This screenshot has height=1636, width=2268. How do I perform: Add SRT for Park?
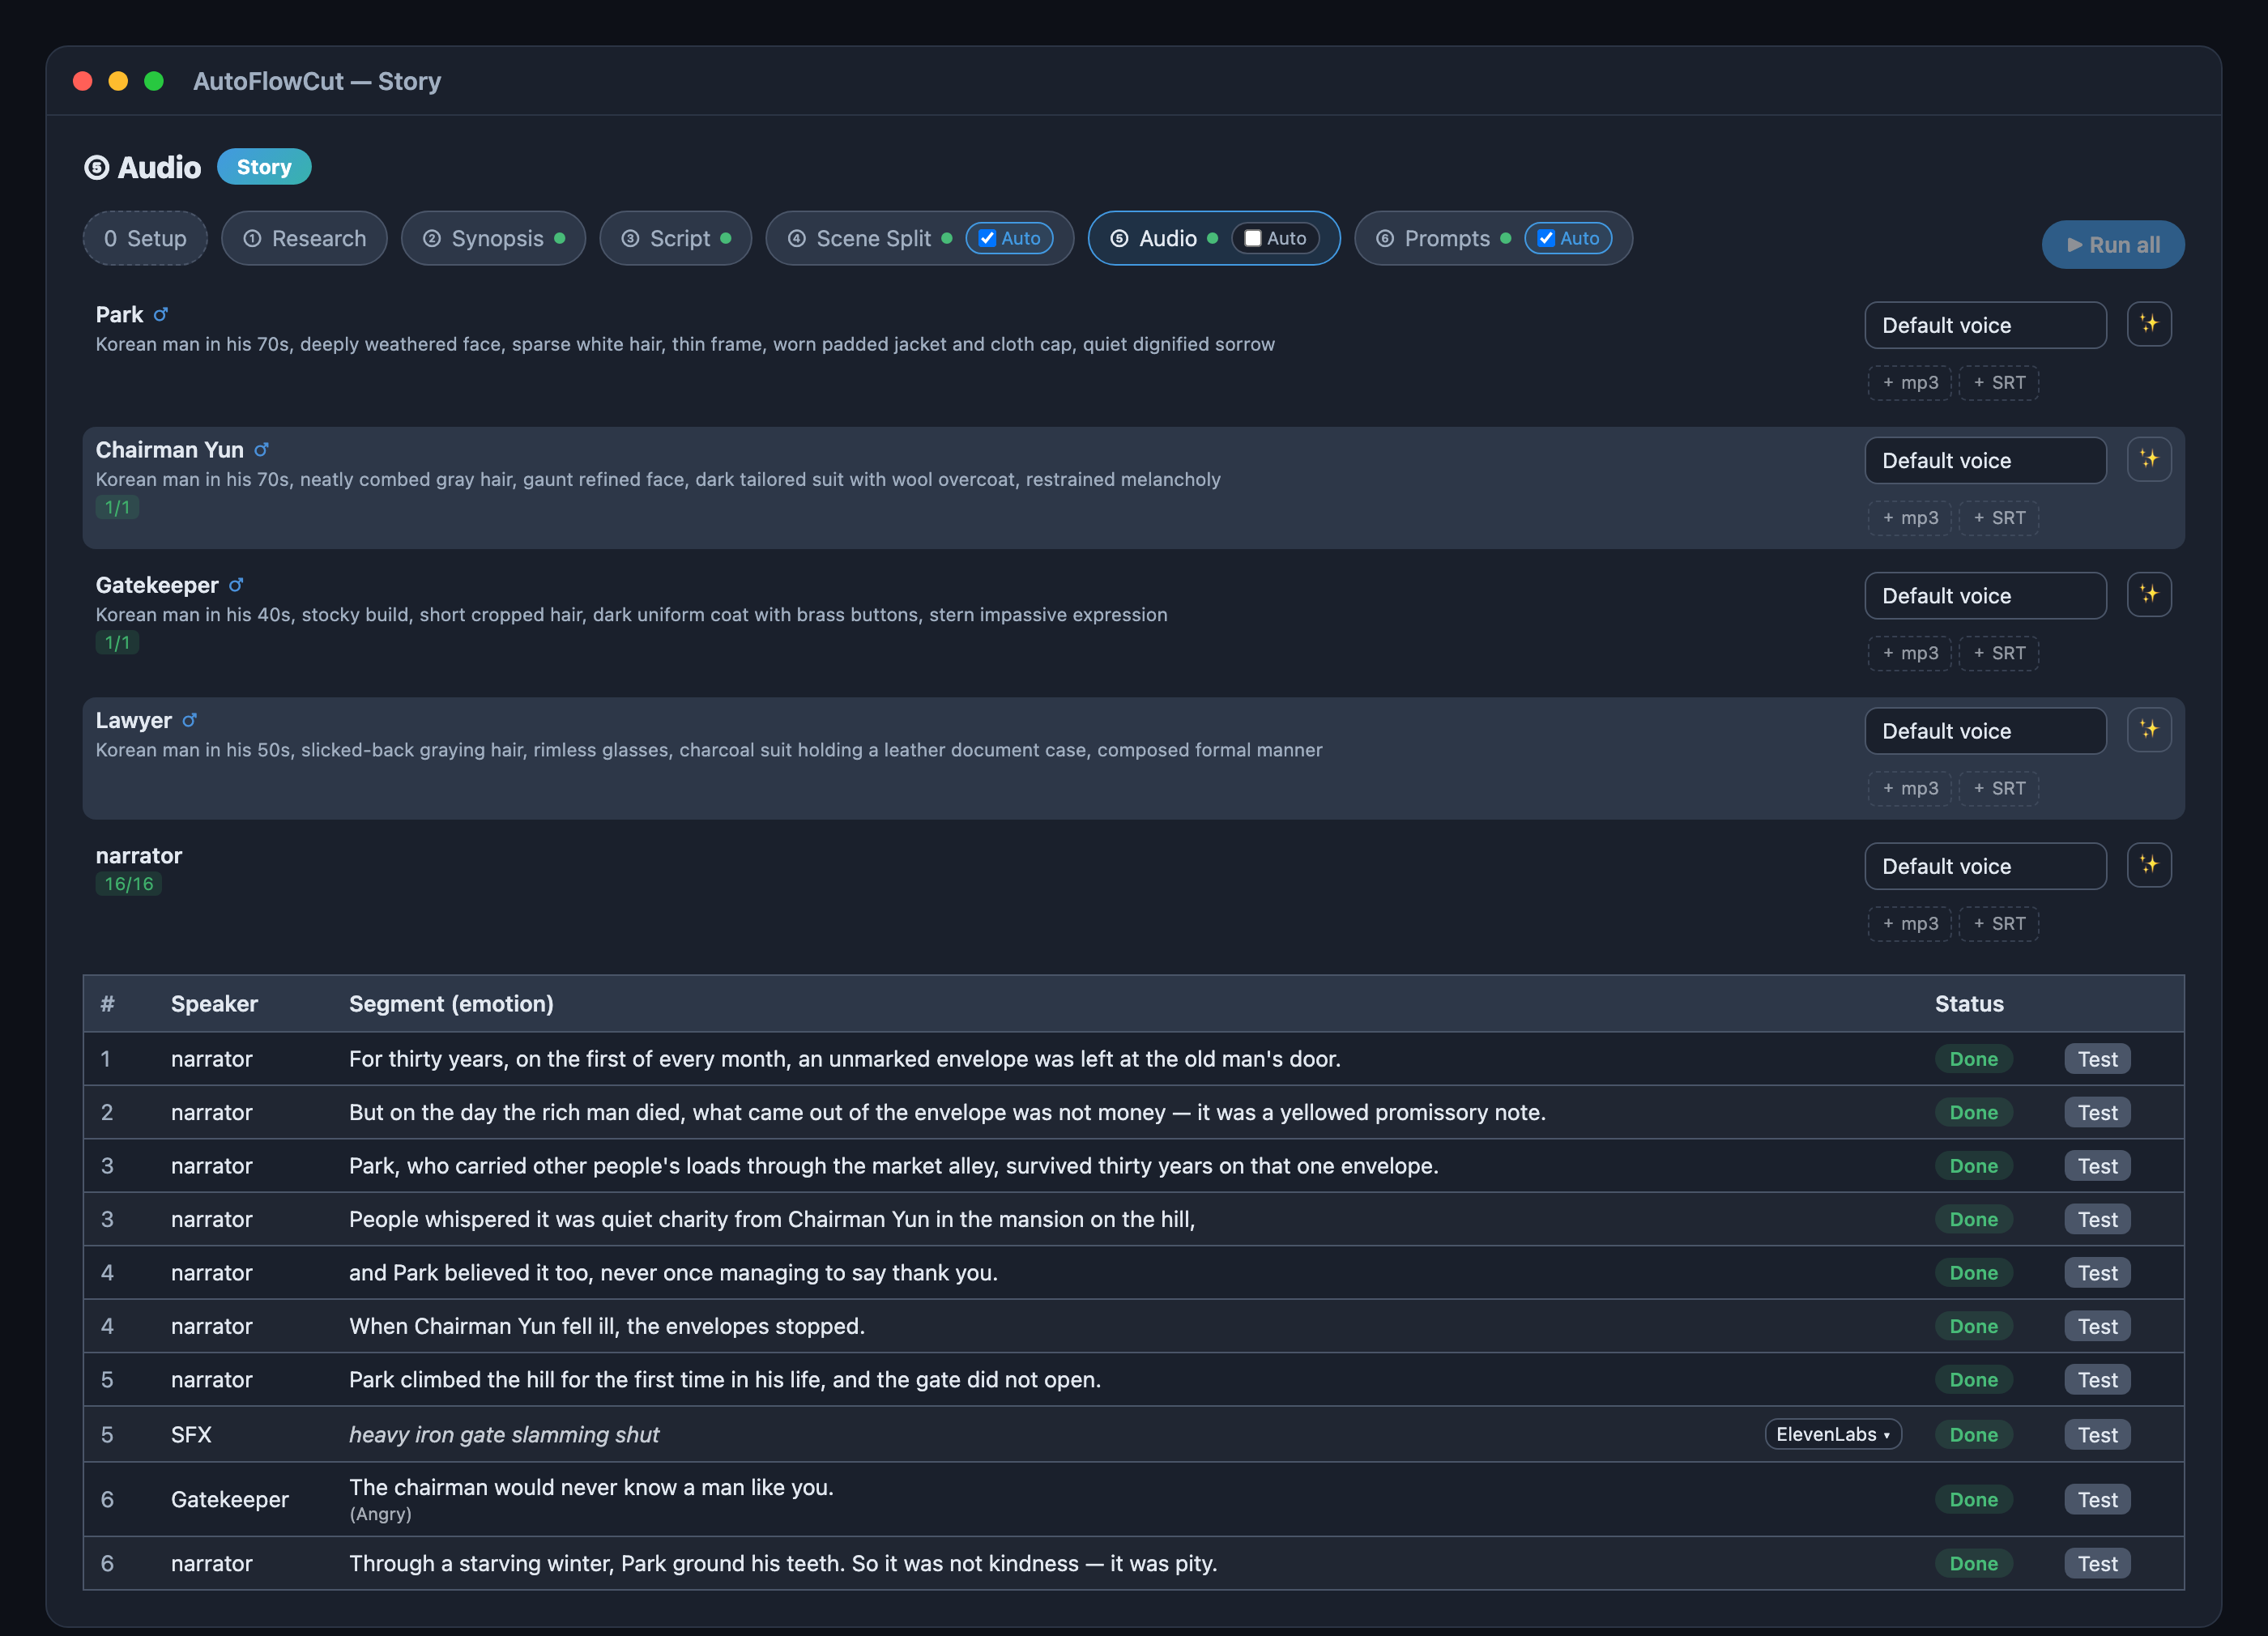[1998, 382]
